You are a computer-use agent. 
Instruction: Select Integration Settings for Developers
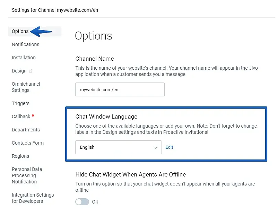point(33,198)
